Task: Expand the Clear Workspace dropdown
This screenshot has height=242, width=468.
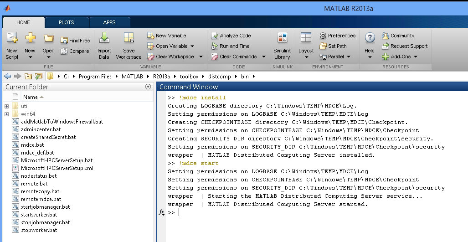Action: [x=201, y=57]
